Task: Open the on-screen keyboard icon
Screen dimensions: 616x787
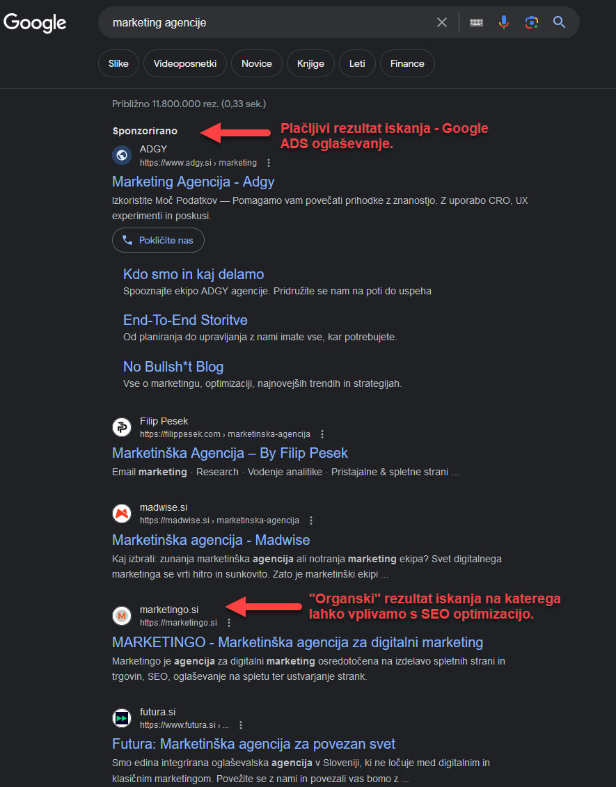Action: coord(476,22)
